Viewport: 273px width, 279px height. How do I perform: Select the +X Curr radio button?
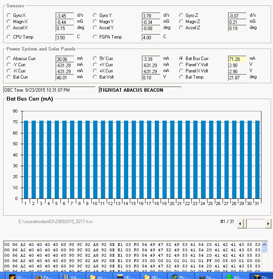point(95,71)
